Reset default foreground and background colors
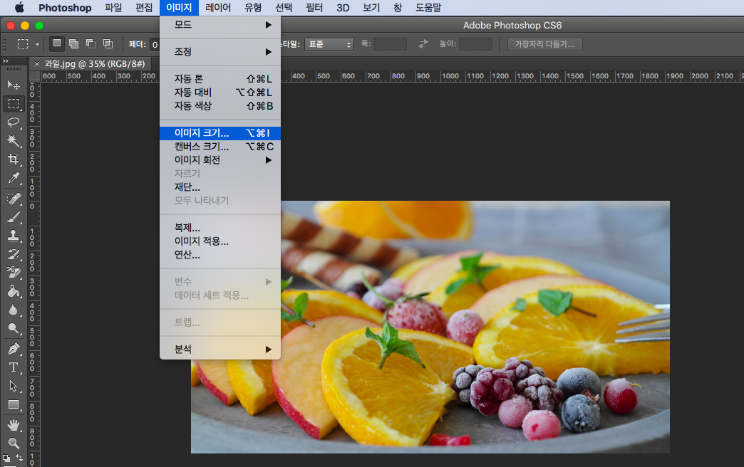 pos(6,458)
